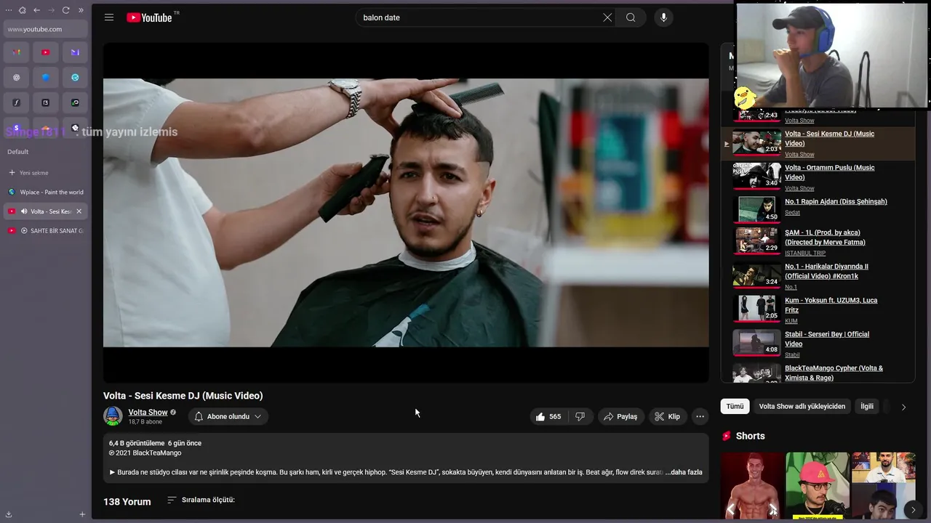
Task: Advance Shorts shelf with right arrow
Action: (x=914, y=510)
